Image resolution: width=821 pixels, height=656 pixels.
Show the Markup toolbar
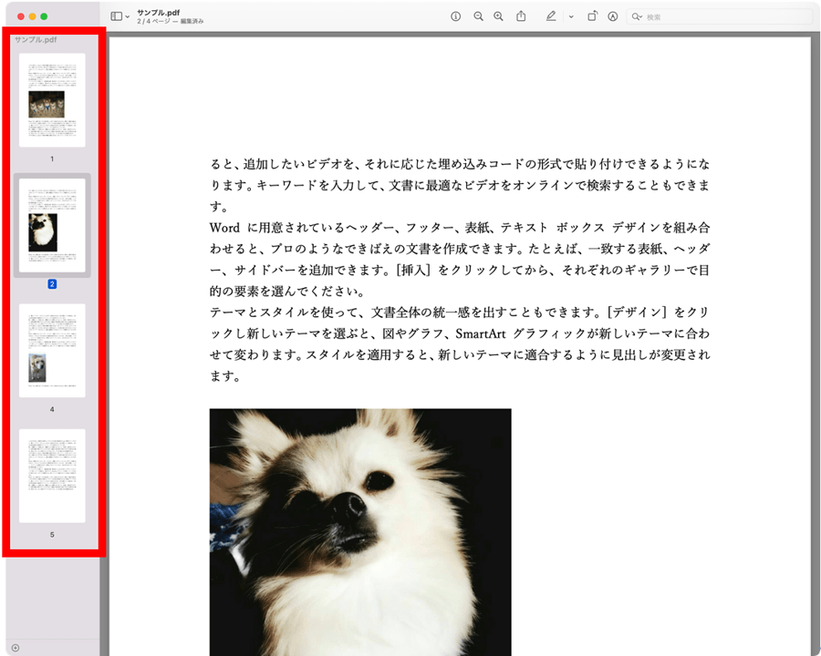point(613,16)
